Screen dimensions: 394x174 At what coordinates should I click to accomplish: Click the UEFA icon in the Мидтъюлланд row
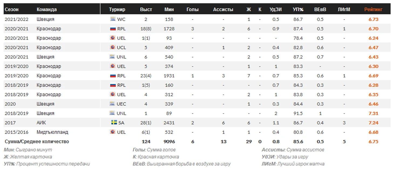113,132
